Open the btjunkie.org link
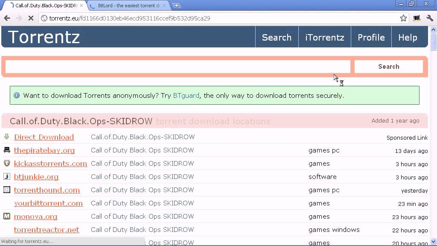 [x=36, y=177]
